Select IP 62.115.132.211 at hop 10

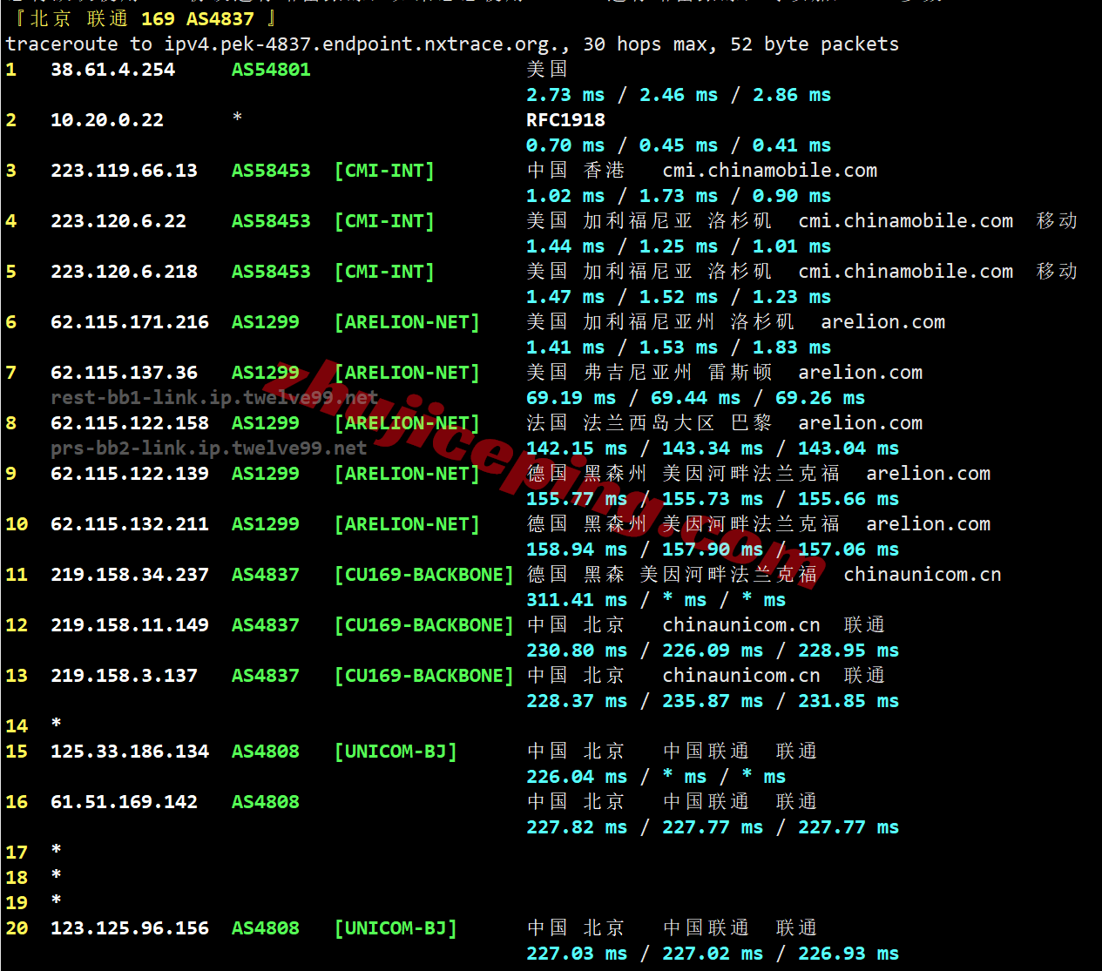click(x=130, y=524)
